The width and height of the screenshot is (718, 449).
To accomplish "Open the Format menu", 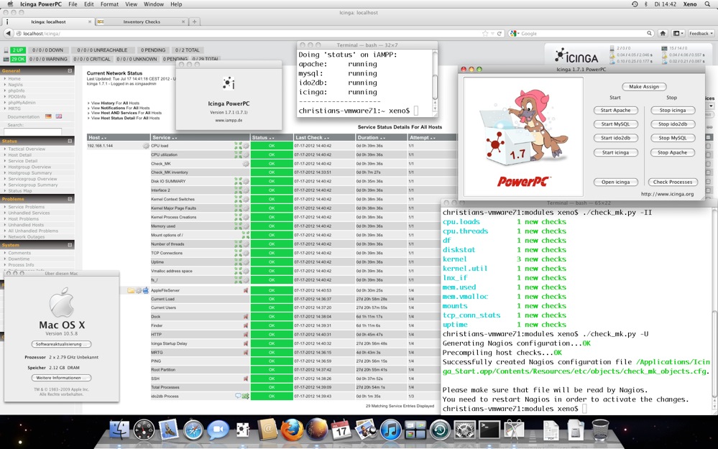I will [109, 4].
